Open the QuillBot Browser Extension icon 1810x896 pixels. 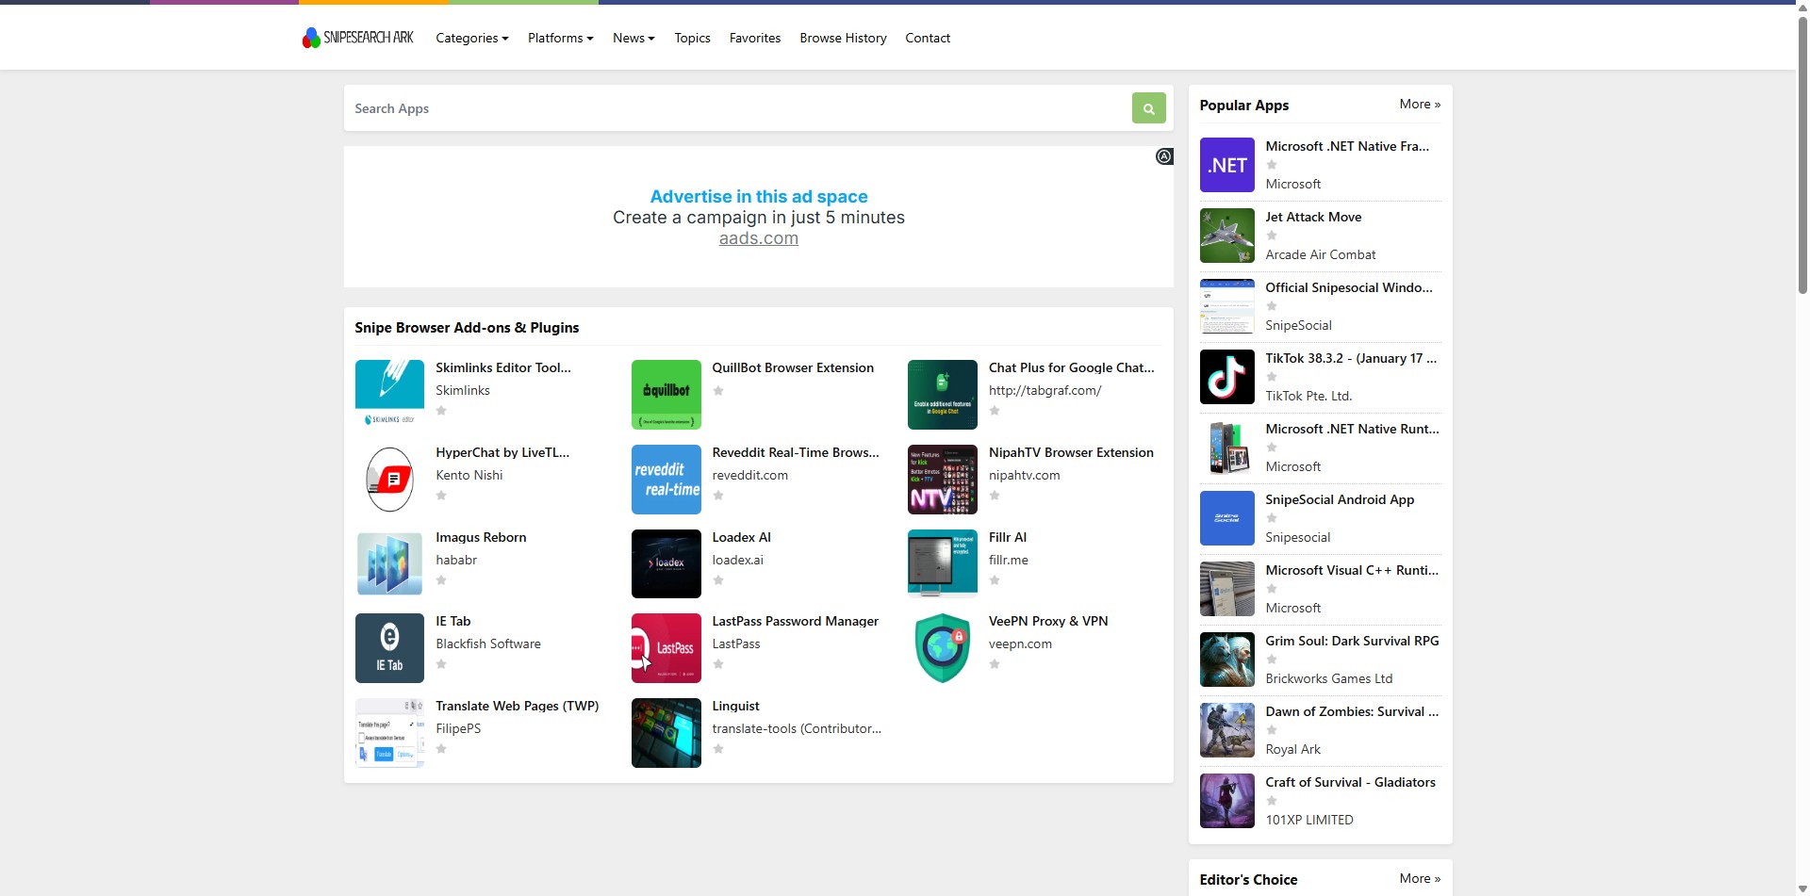click(666, 394)
